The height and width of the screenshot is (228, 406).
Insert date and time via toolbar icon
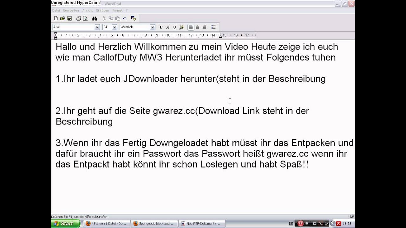[134, 19]
